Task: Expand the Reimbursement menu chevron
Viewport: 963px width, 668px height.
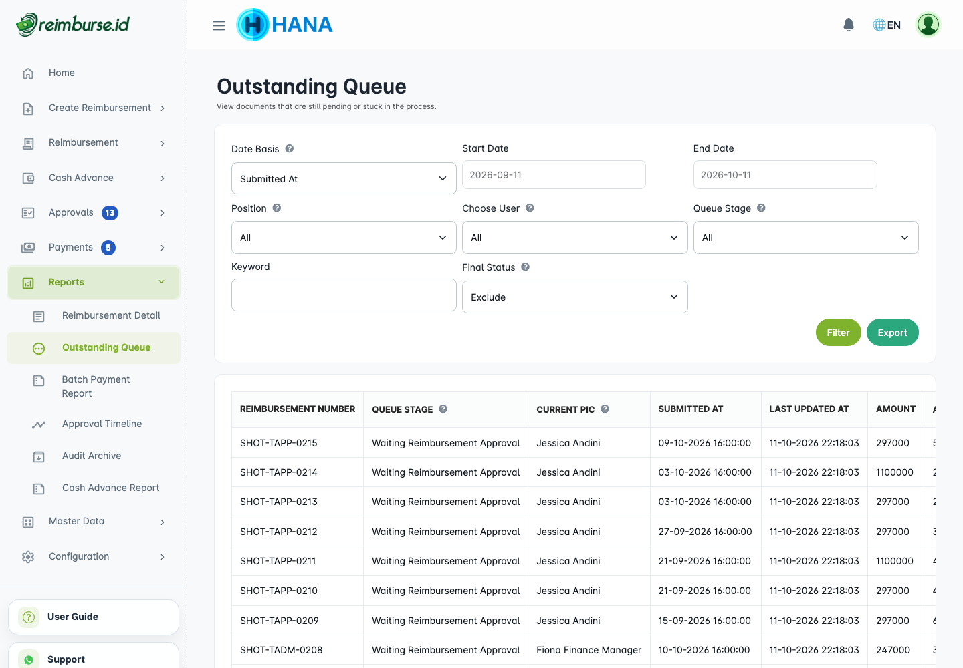Action: [163, 143]
